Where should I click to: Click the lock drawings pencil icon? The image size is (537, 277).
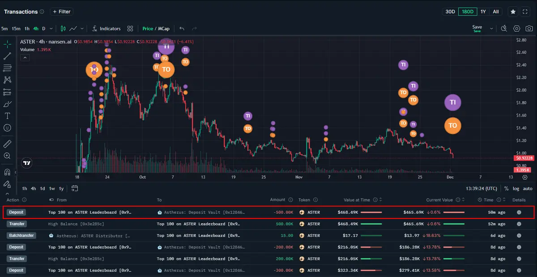click(7, 184)
